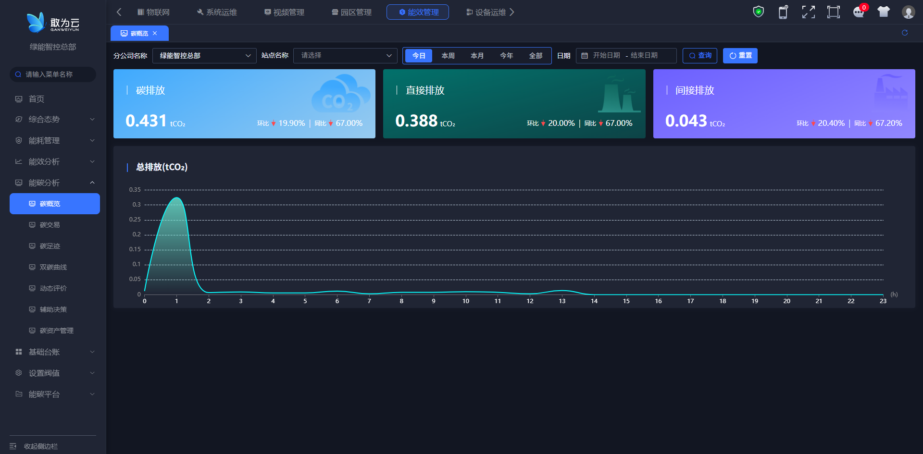
Task: Open the 分公司名称 dropdown showing 绿能智控总部
Action: point(204,56)
